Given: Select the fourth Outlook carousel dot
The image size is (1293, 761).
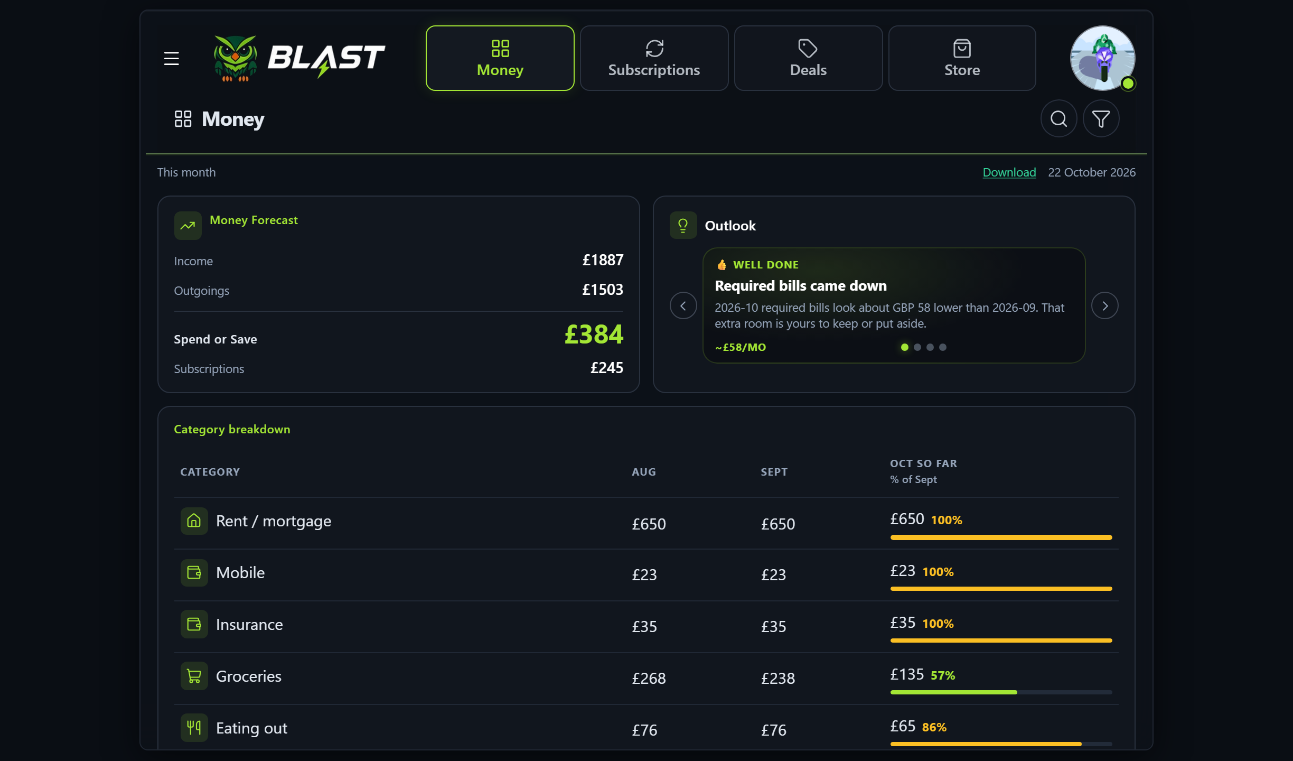Looking at the screenshot, I should pos(942,347).
